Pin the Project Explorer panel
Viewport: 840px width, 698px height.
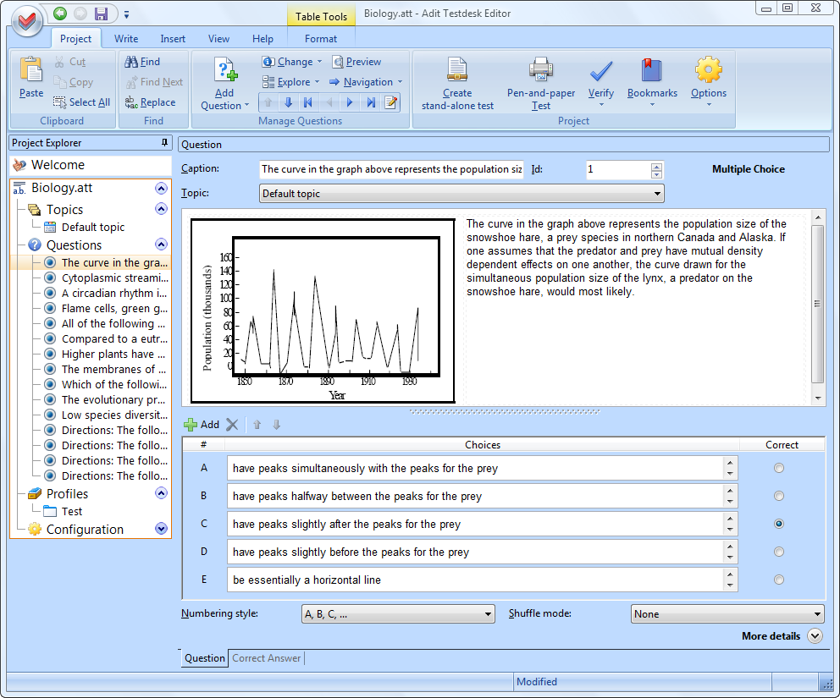point(164,142)
